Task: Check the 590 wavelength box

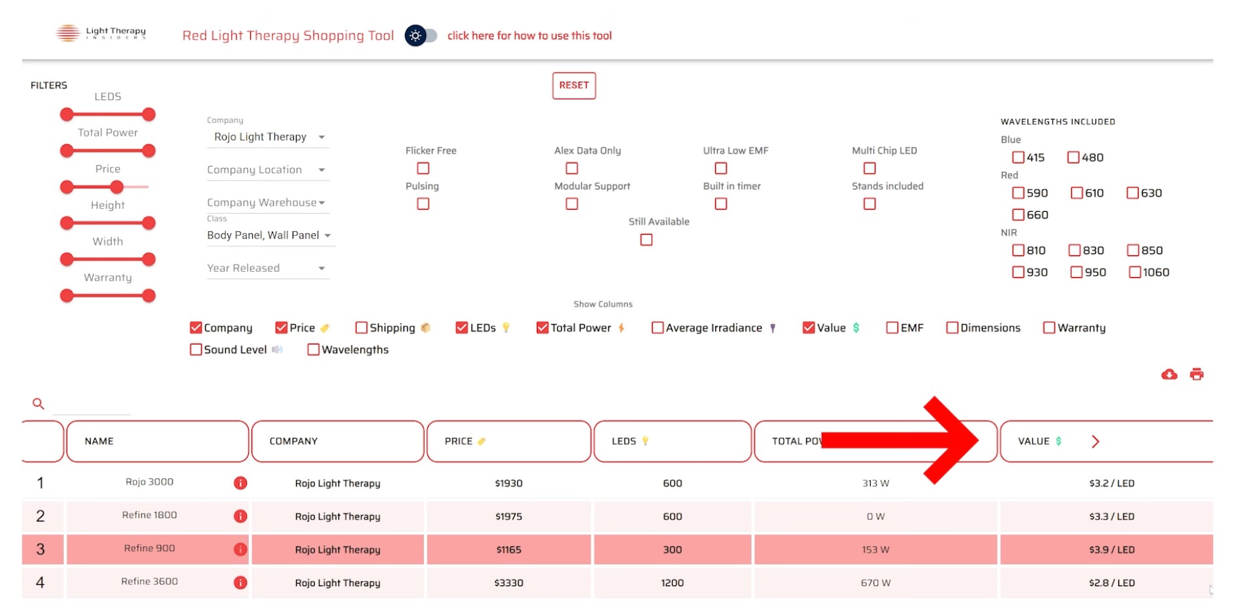Action: (1018, 193)
